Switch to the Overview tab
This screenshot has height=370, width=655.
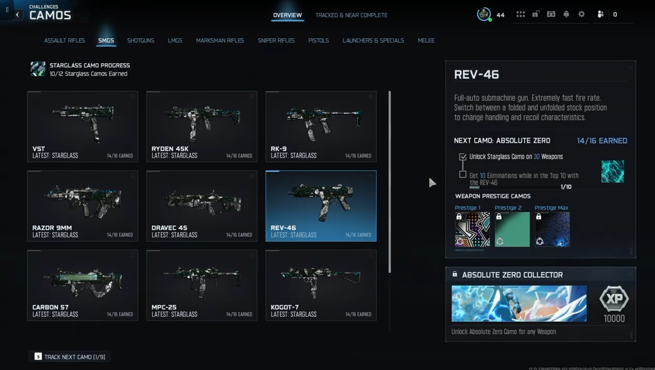(287, 15)
